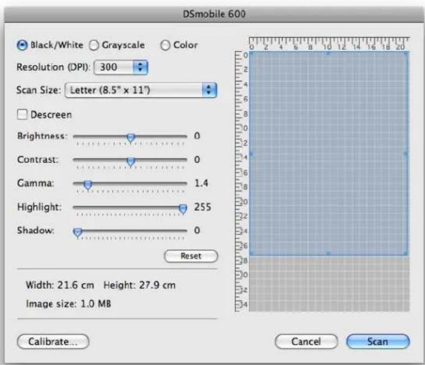Click the Brightness value 0

tap(197, 136)
